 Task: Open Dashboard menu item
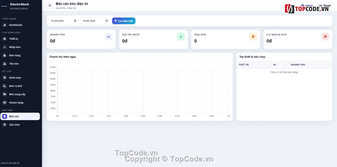point(20,25)
